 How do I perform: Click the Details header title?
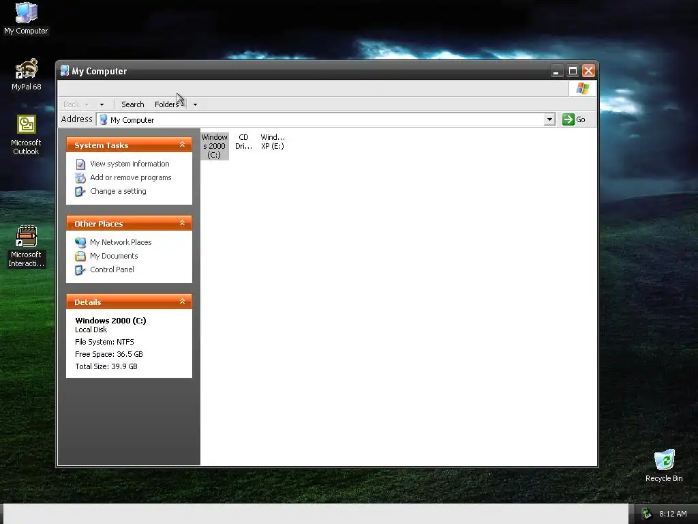point(88,302)
